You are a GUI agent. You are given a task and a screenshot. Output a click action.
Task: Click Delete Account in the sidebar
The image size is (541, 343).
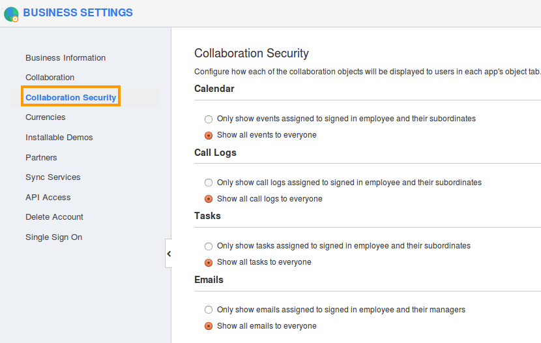pyautogui.click(x=54, y=217)
